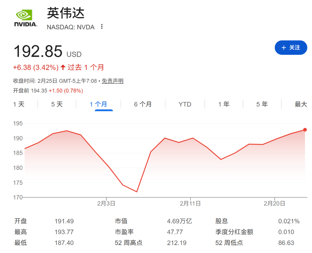Select the 1 个月 tab

pyautogui.click(x=98, y=104)
